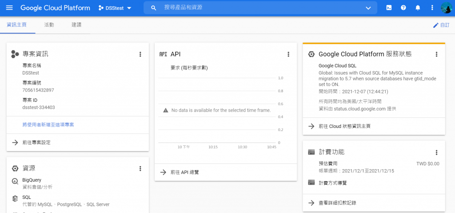Screen dimensions: 455x213
Task: Switch to the 建議 tab
Action: point(76,25)
